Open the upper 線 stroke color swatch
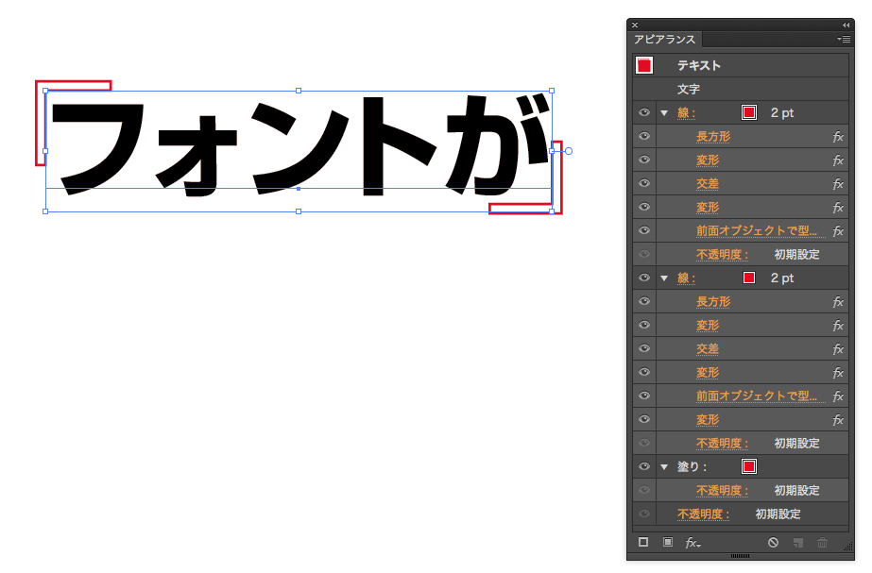 [x=749, y=113]
